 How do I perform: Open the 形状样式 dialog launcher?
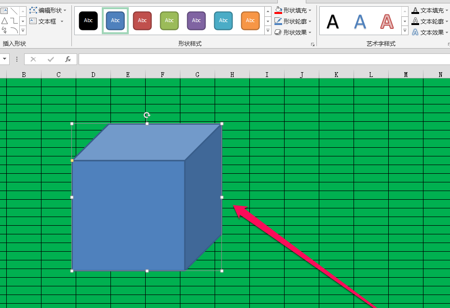click(313, 43)
